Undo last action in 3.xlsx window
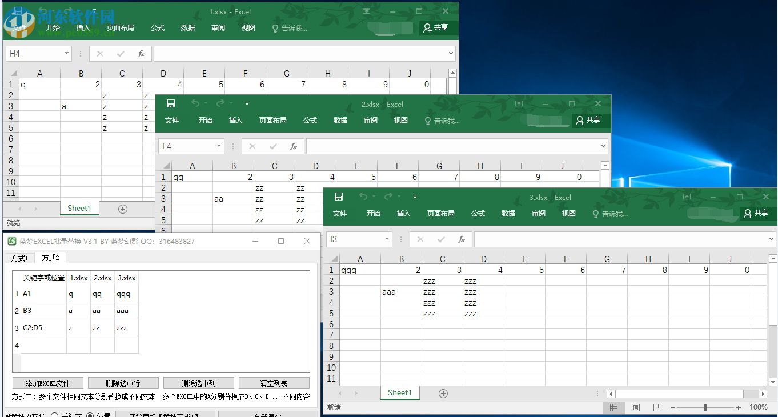 click(x=363, y=197)
